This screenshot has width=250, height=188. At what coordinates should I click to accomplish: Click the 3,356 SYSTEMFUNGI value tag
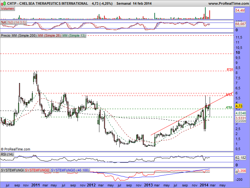point(242,171)
